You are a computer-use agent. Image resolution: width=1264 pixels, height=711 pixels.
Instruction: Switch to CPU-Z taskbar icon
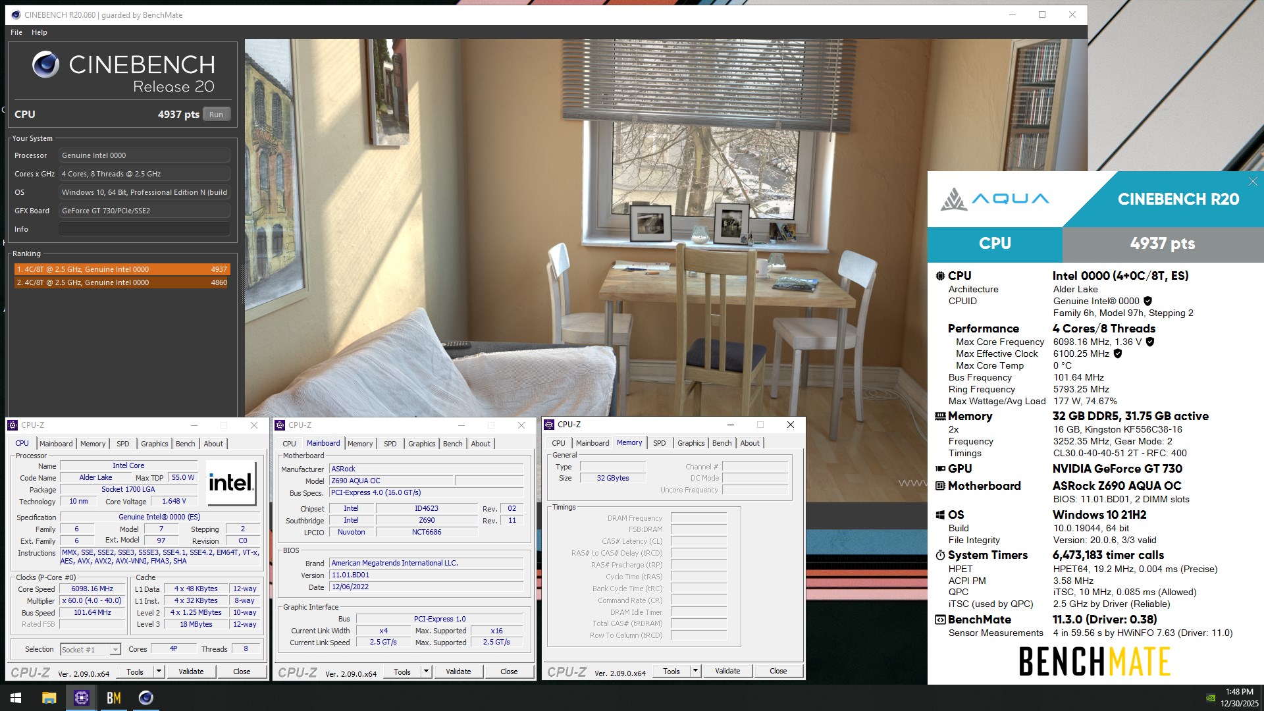tap(81, 698)
